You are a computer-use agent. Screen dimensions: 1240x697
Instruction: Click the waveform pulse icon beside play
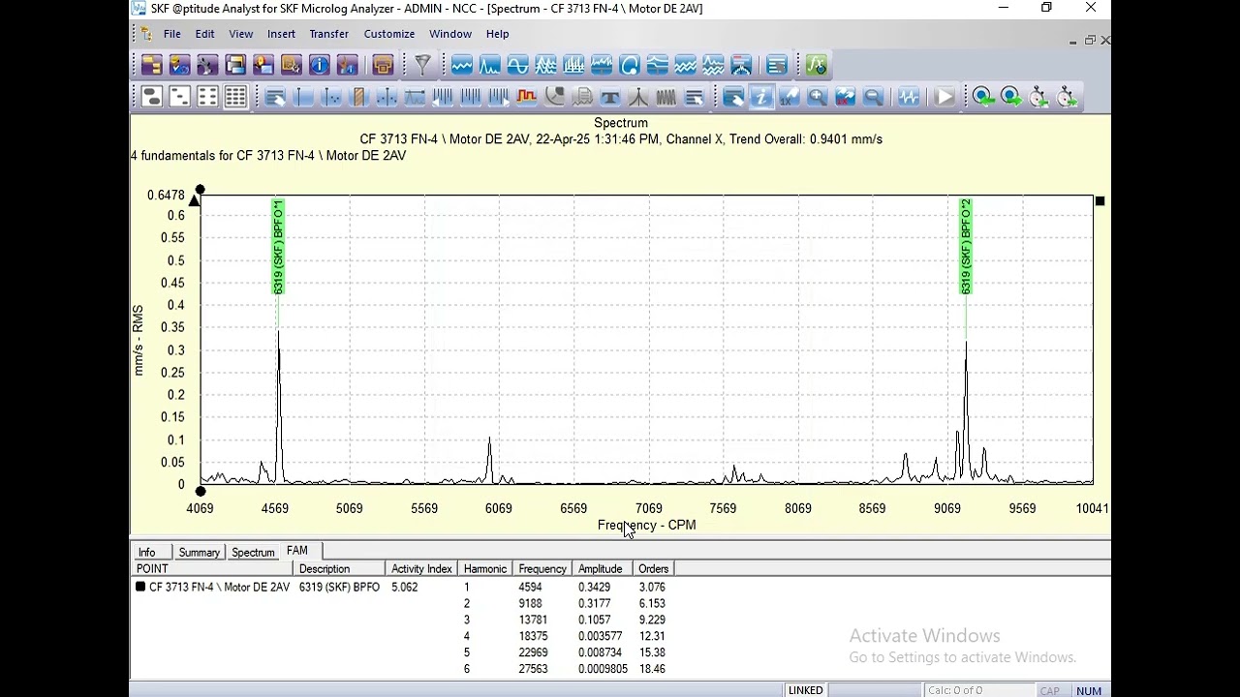[x=909, y=97]
